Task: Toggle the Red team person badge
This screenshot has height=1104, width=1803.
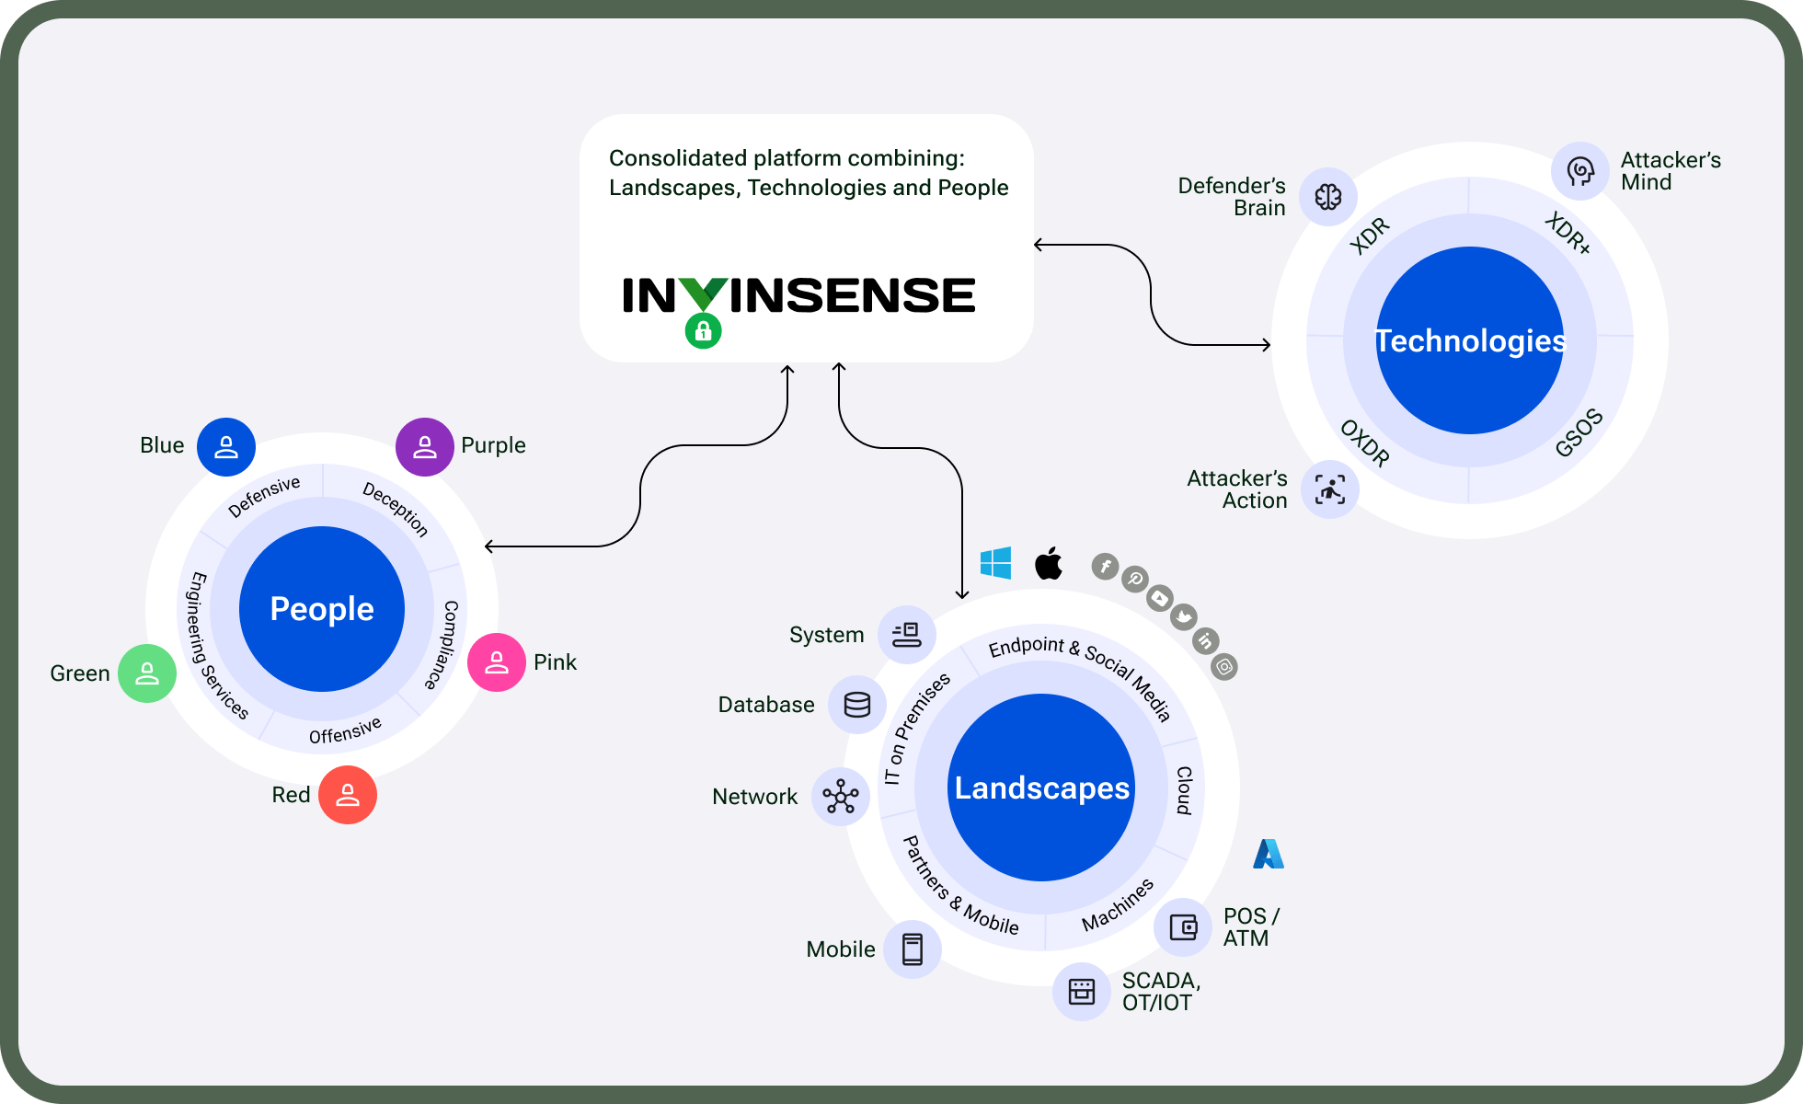Action: coord(348,795)
